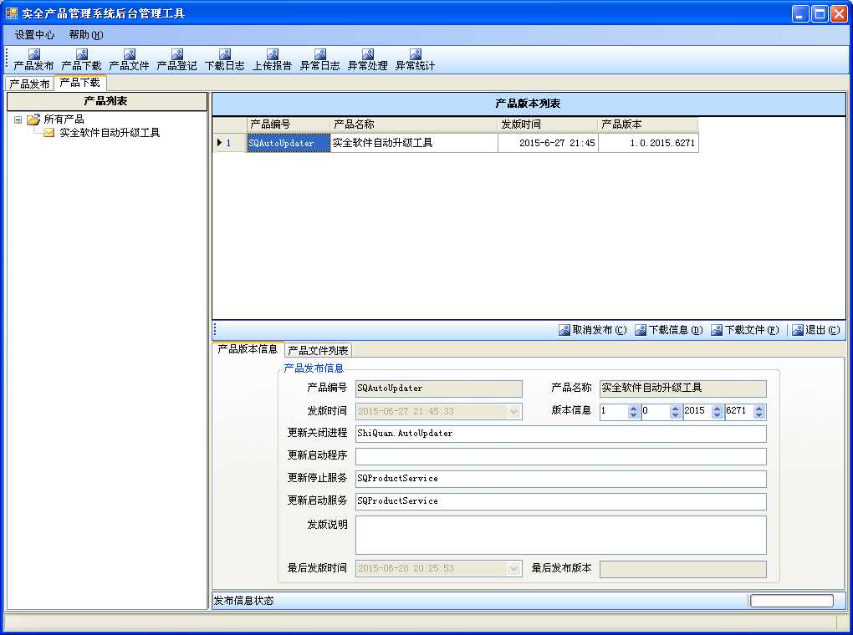Click the 实全软件自动升级工具 name cell in the grid
Screen dimensions: 853x635
click(x=414, y=142)
